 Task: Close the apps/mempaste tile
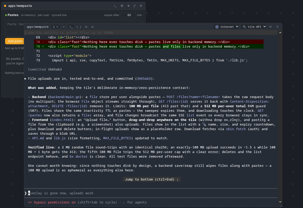pyautogui.click(x=141, y=6)
